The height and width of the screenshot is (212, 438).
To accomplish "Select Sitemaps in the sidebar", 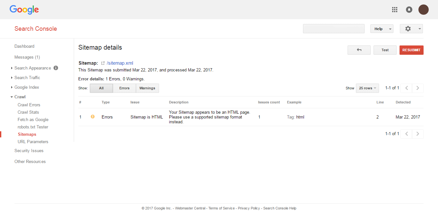I will click(27, 134).
